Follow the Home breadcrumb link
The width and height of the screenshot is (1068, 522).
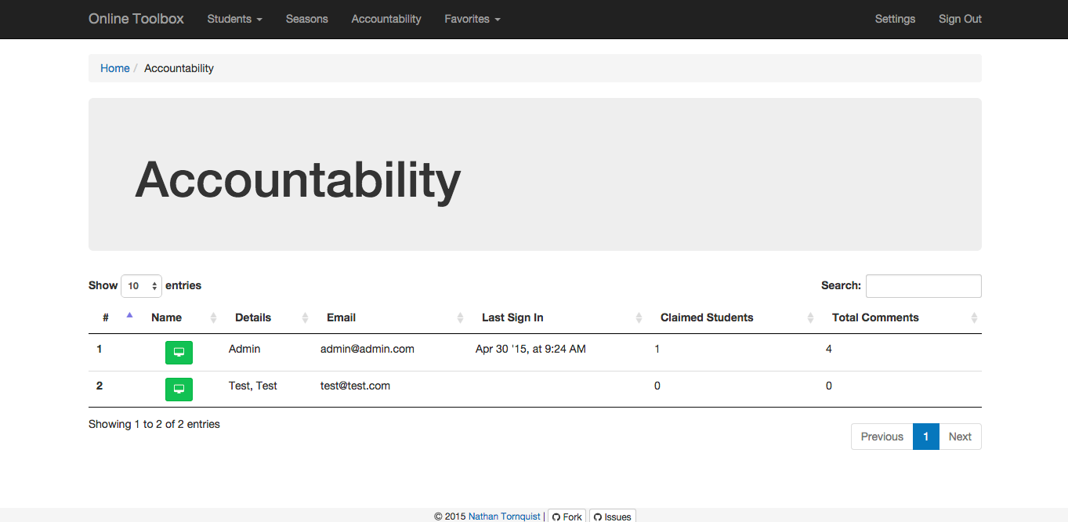pyautogui.click(x=115, y=68)
